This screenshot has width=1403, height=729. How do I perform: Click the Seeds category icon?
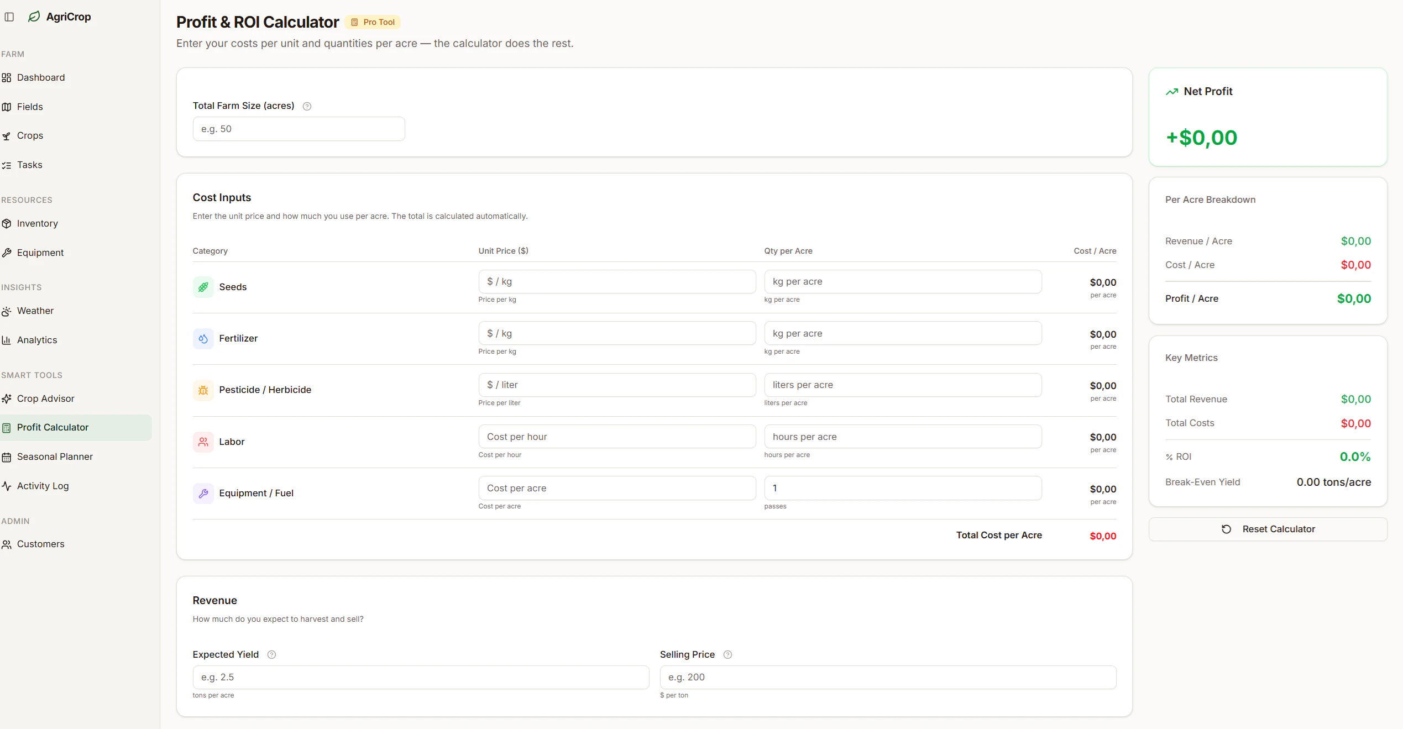[x=203, y=287]
